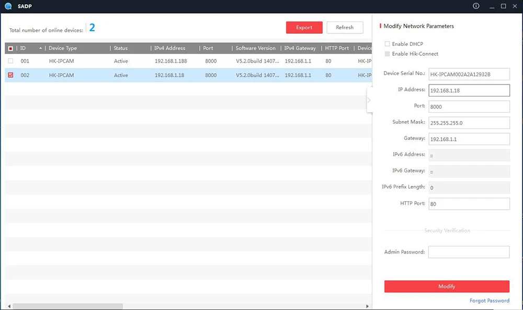Image resolution: width=523 pixels, height=310 pixels.
Task: Click HK-IPCAM device type in row 002
Action: coord(61,75)
